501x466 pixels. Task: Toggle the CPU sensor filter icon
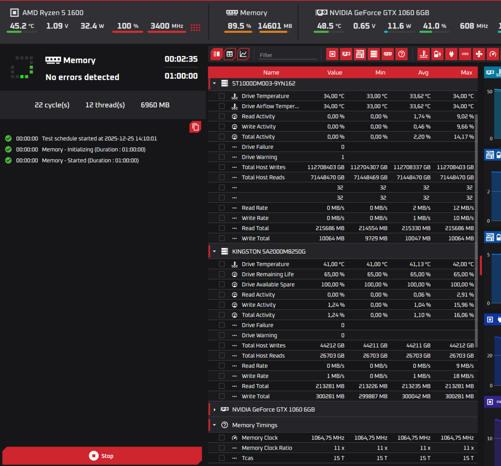332,54
